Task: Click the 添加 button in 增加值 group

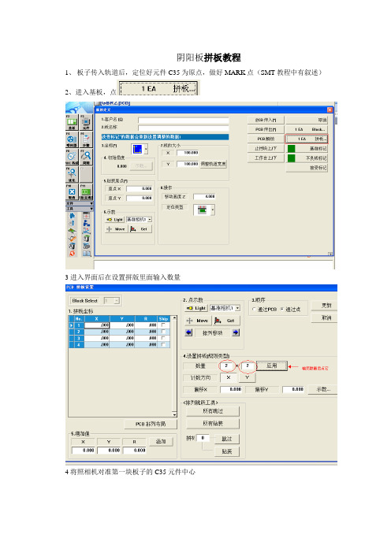Action: (161, 441)
